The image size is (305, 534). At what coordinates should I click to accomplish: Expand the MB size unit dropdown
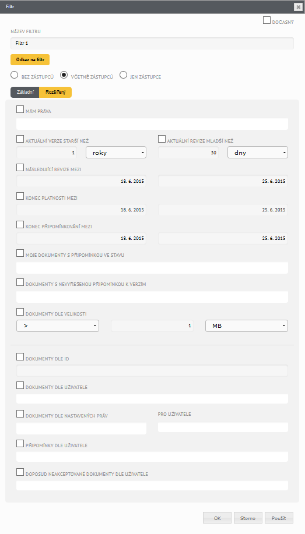247,326
